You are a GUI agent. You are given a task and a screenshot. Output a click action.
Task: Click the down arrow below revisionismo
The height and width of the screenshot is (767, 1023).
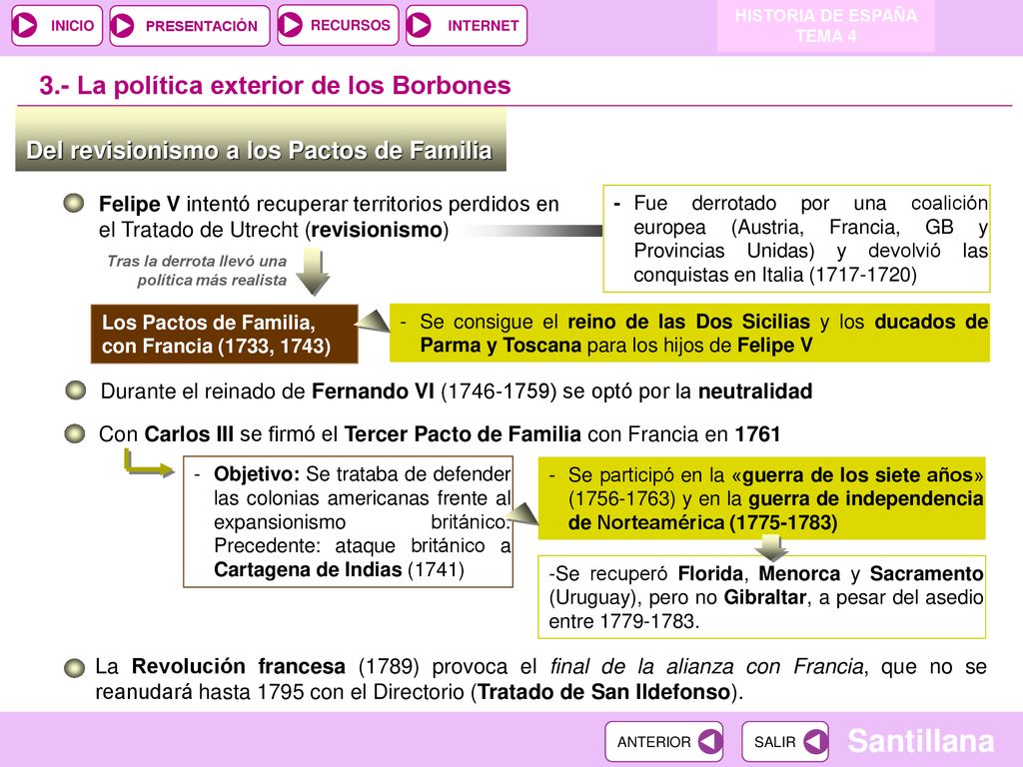click(313, 272)
